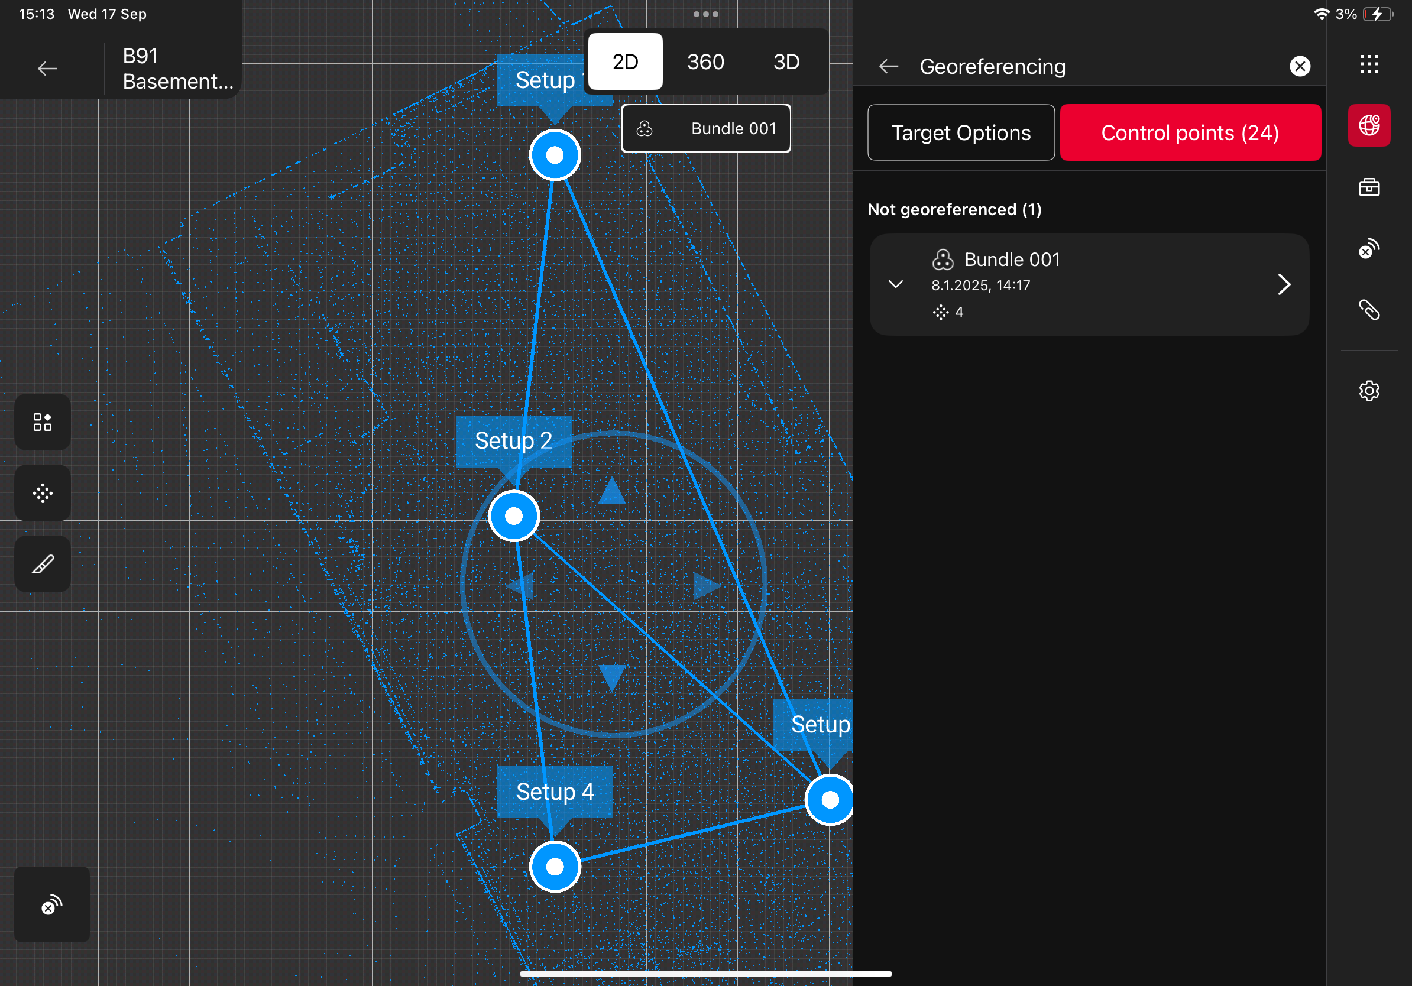The image size is (1412, 986).
Task: Select the measure ruler tool on left
Action: click(x=43, y=565)
